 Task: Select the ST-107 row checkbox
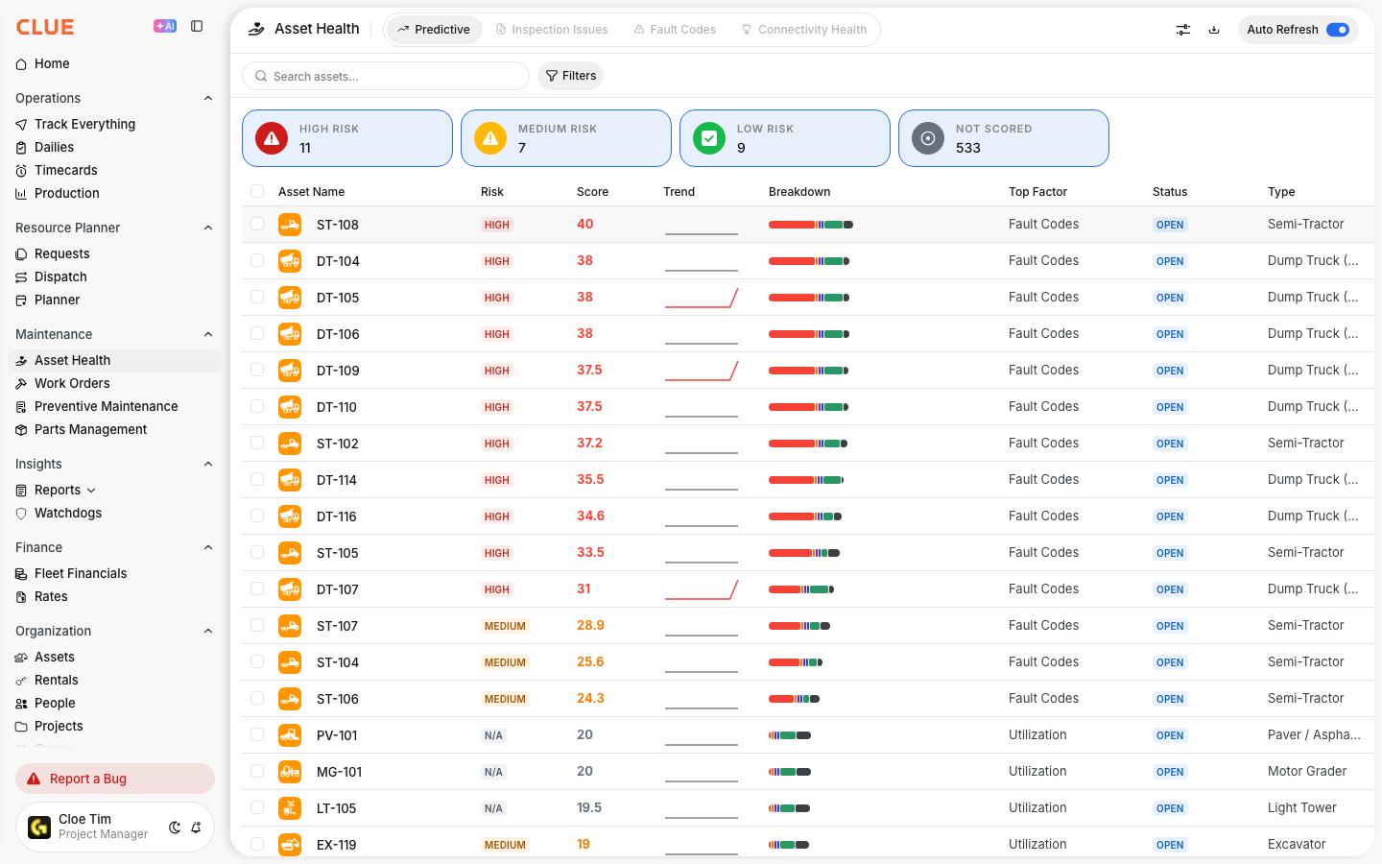click(257, 625)
